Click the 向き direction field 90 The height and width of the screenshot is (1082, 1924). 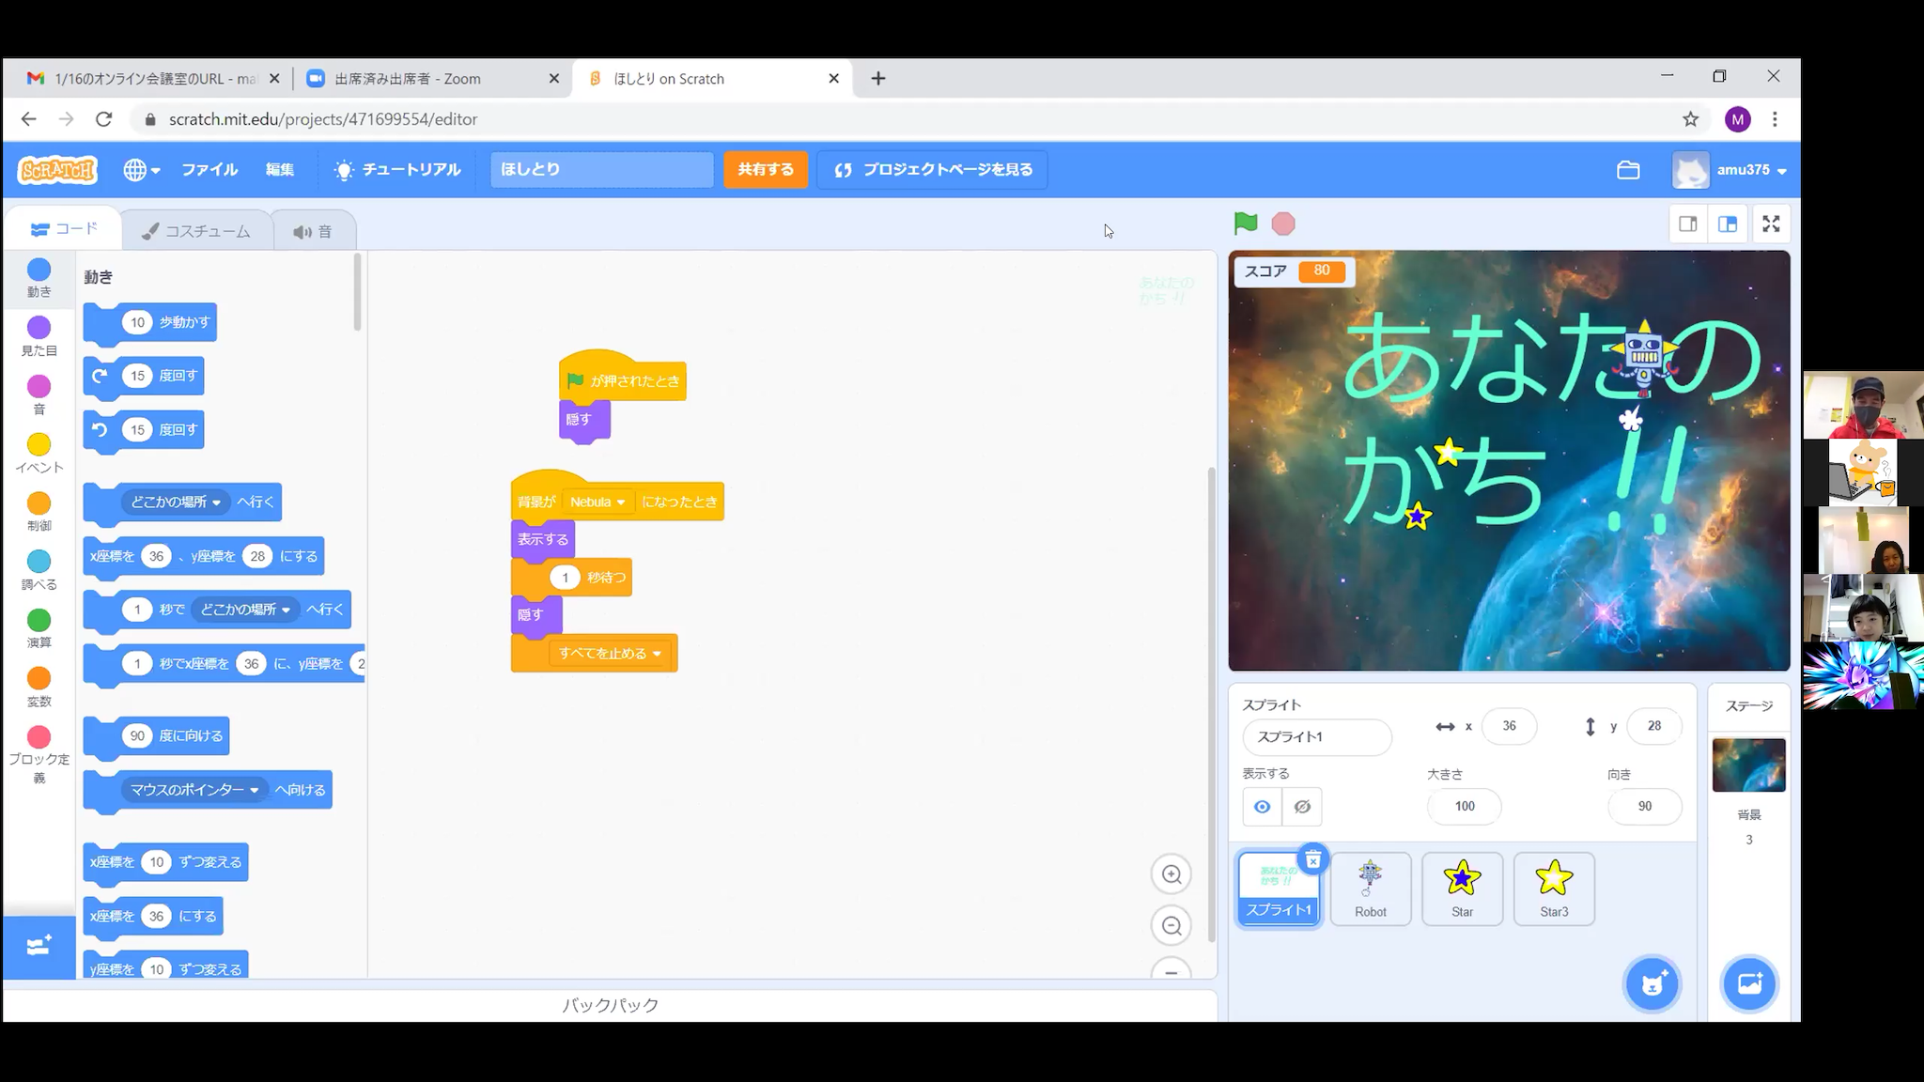pos(1645,807)
